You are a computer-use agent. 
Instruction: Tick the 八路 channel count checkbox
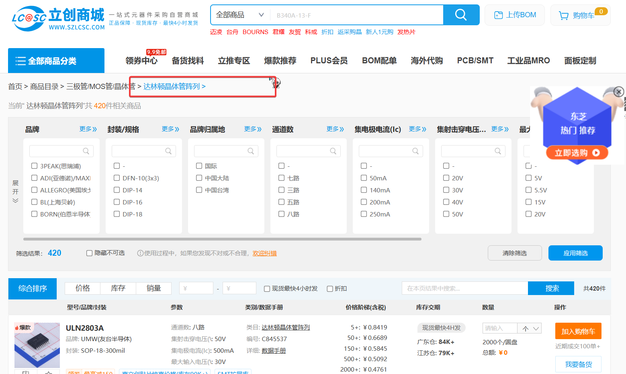point(282,214)
